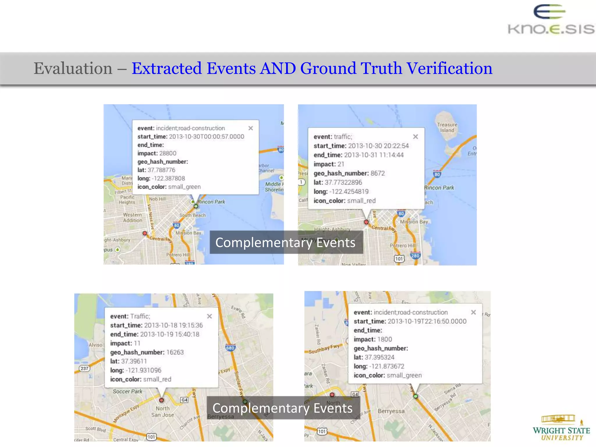
Task: Click the lower Complementary Events banner
Action: coord(283,408)
